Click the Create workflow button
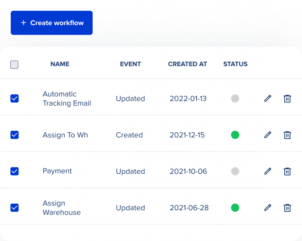Viewport: 302px width, 241px height. (52, 23)
